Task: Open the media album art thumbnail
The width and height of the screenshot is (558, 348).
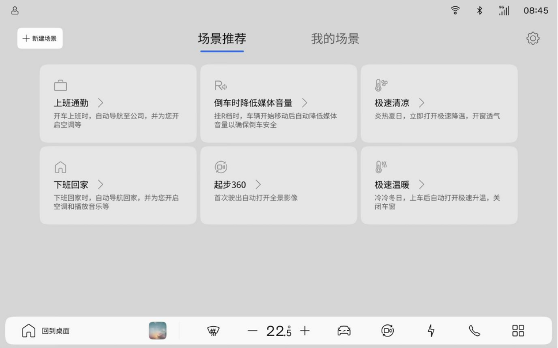Action: [157, 331]
